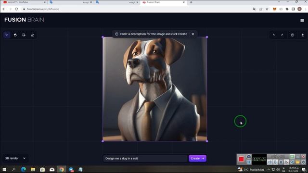Show hidden system tray icons
308x173 pixels.
tap(269, 170)
